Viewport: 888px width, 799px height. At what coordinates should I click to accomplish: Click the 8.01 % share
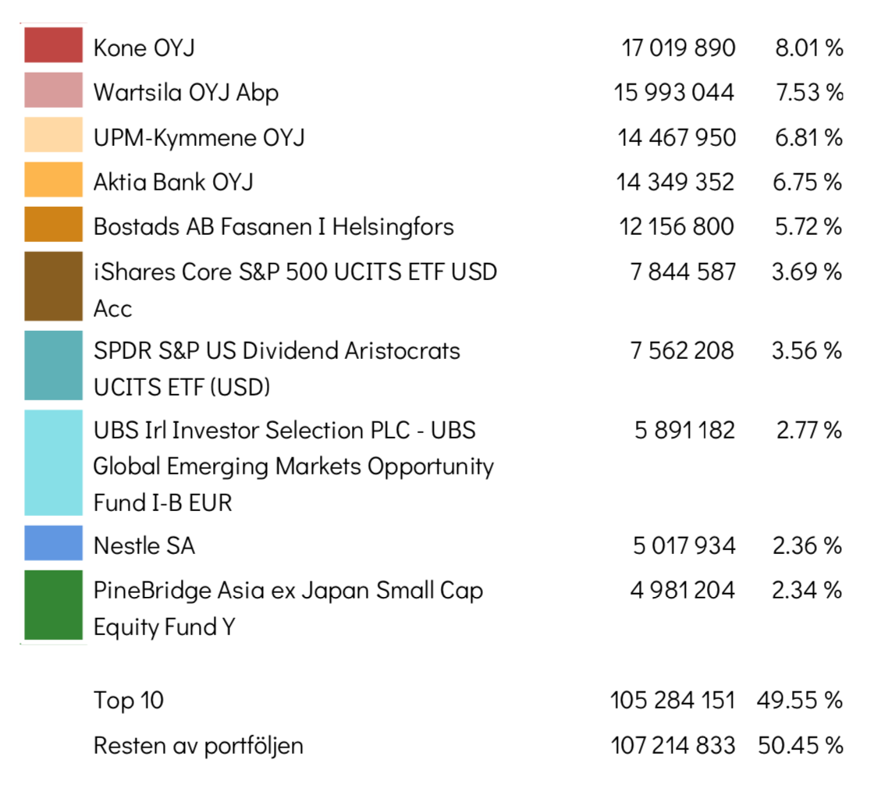(809, 48)
